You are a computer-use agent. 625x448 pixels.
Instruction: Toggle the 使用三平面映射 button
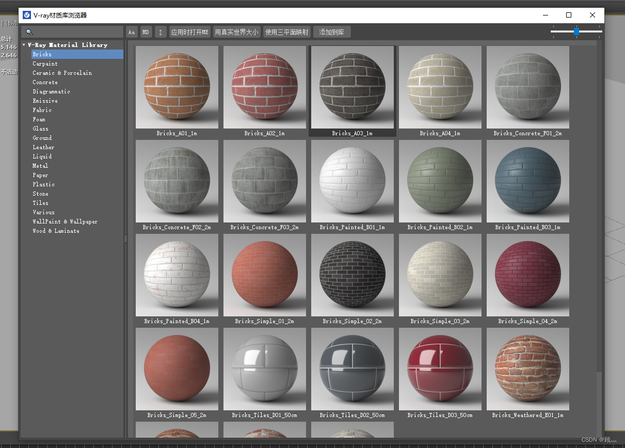pyautogui.click(x=286, y=32)
